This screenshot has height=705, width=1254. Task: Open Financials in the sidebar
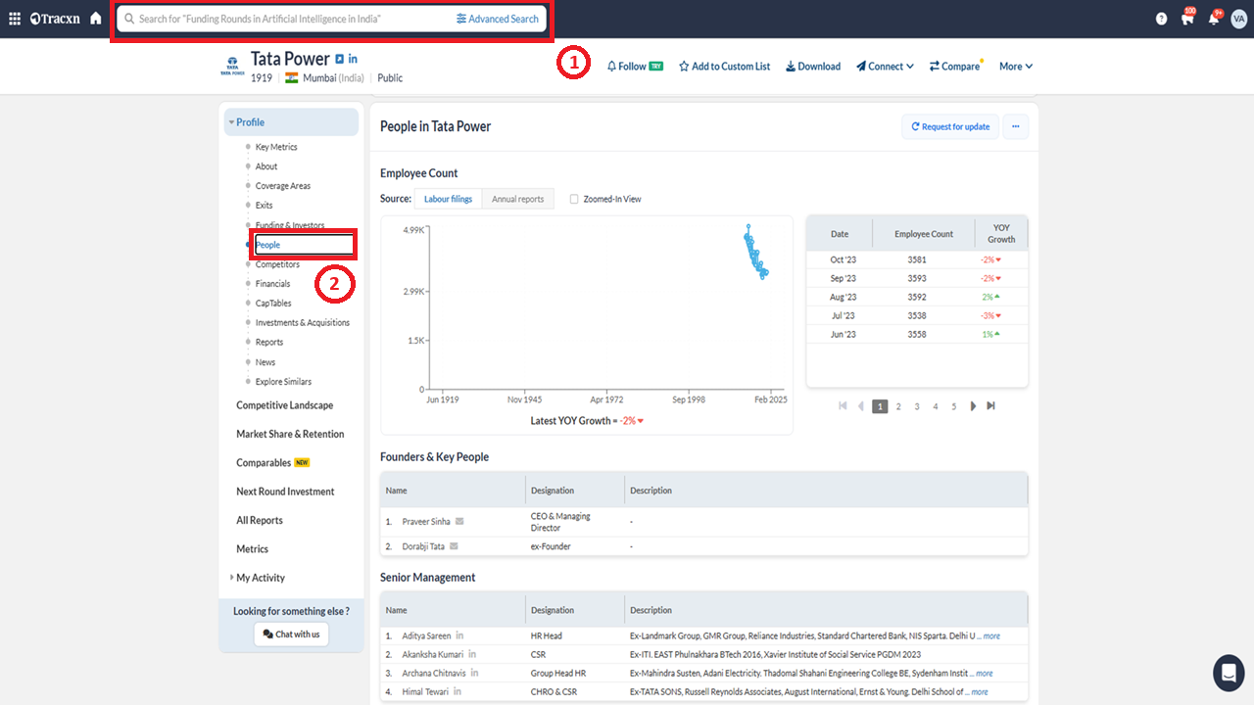click(x=272, y=284)
